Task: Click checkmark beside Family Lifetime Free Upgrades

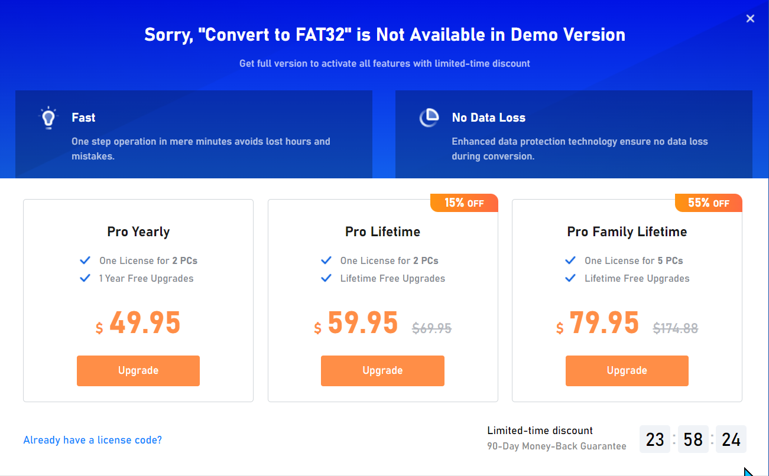Action: [570, 278]
